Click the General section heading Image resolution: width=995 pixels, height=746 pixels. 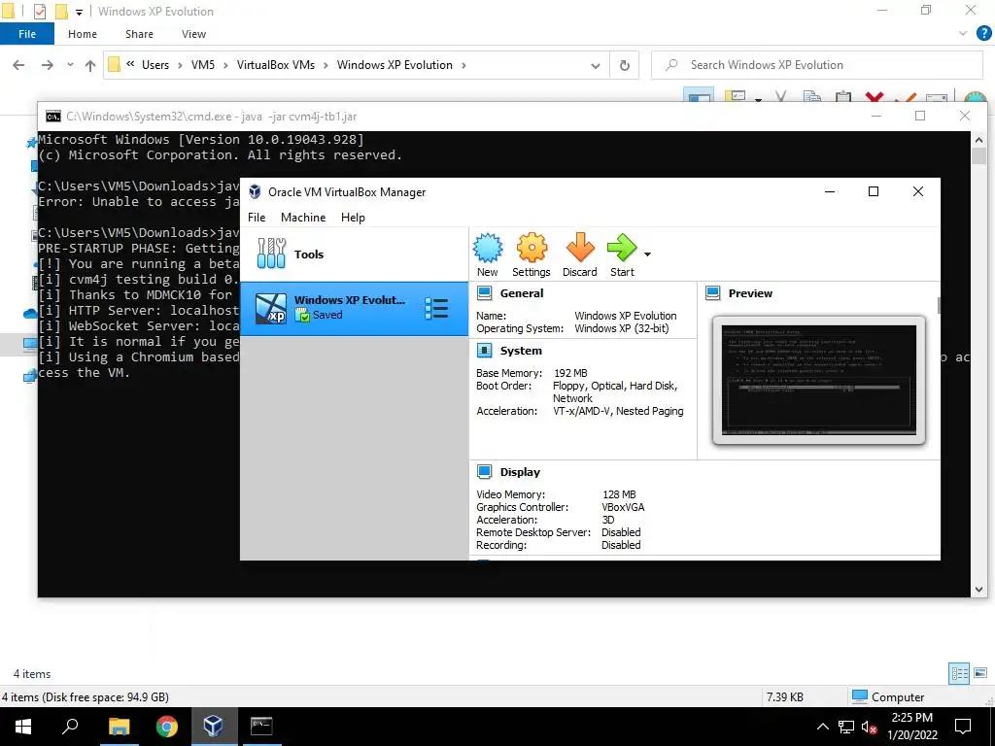click(x=522, y=293)
